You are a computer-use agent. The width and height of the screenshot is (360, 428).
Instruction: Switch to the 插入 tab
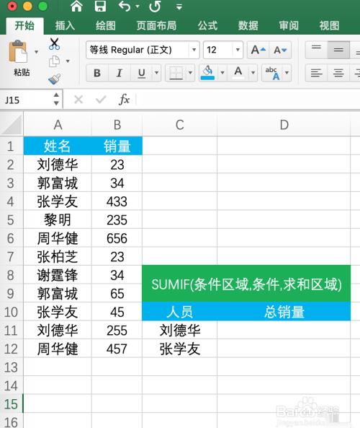[65, 26]
